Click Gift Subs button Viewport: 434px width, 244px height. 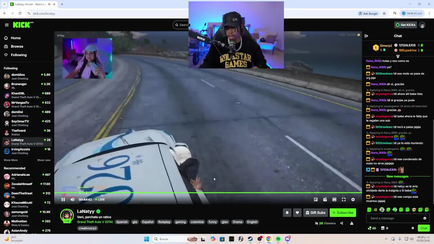[x=315, y=212]
